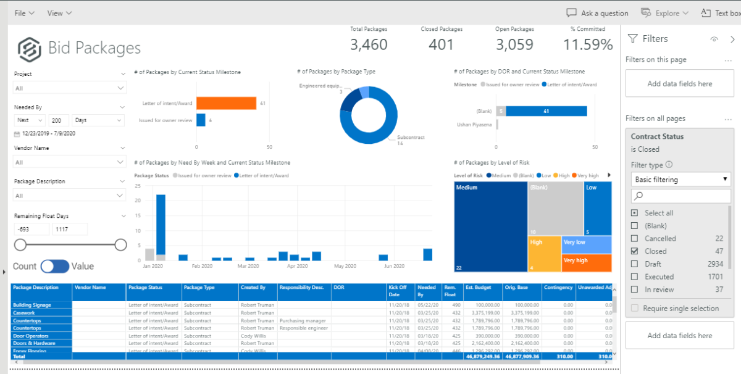Open more options for Filters on this page
Screen dimensions: 741x374
coord(728,60)
